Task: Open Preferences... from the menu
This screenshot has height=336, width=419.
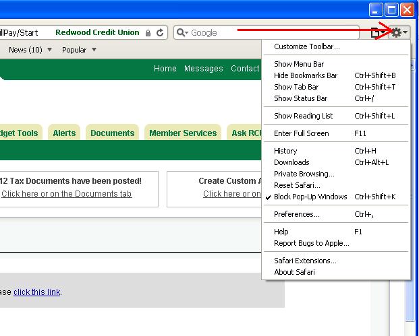Action: coord(336,214)
